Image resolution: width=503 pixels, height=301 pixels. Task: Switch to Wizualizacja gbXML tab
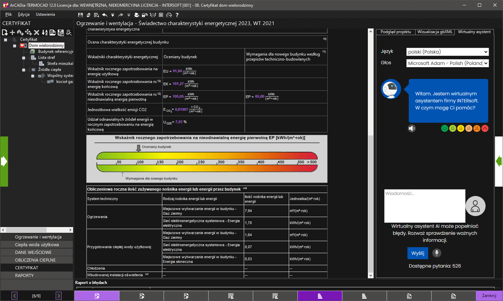click(x=435, y=32)
